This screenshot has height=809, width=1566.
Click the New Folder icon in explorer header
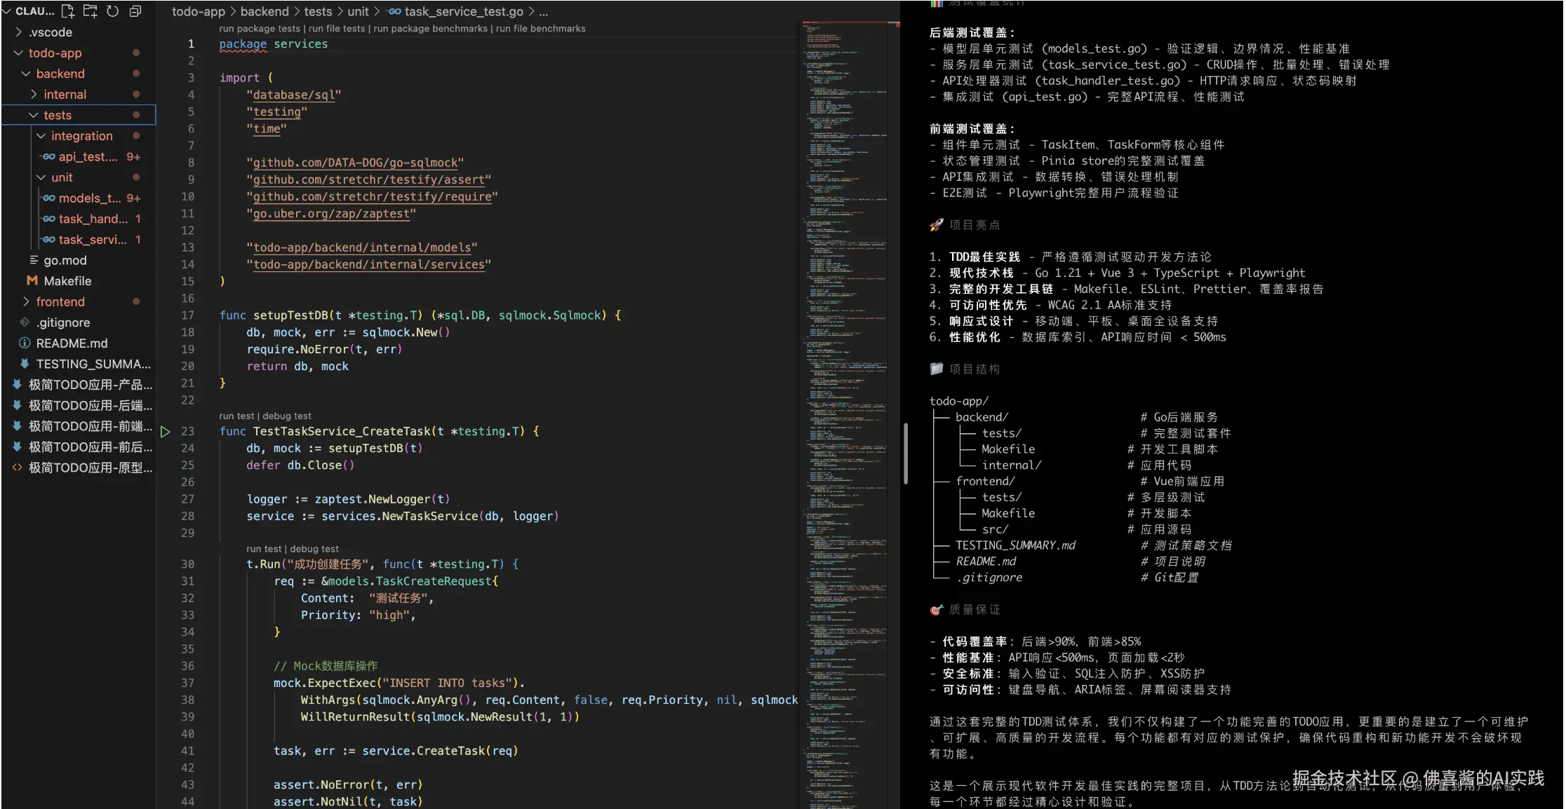click(x=91, y=11)
